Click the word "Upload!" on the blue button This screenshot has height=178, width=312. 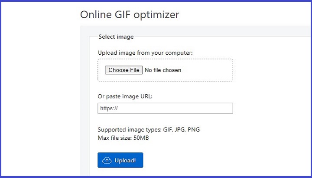click(125, 160)
